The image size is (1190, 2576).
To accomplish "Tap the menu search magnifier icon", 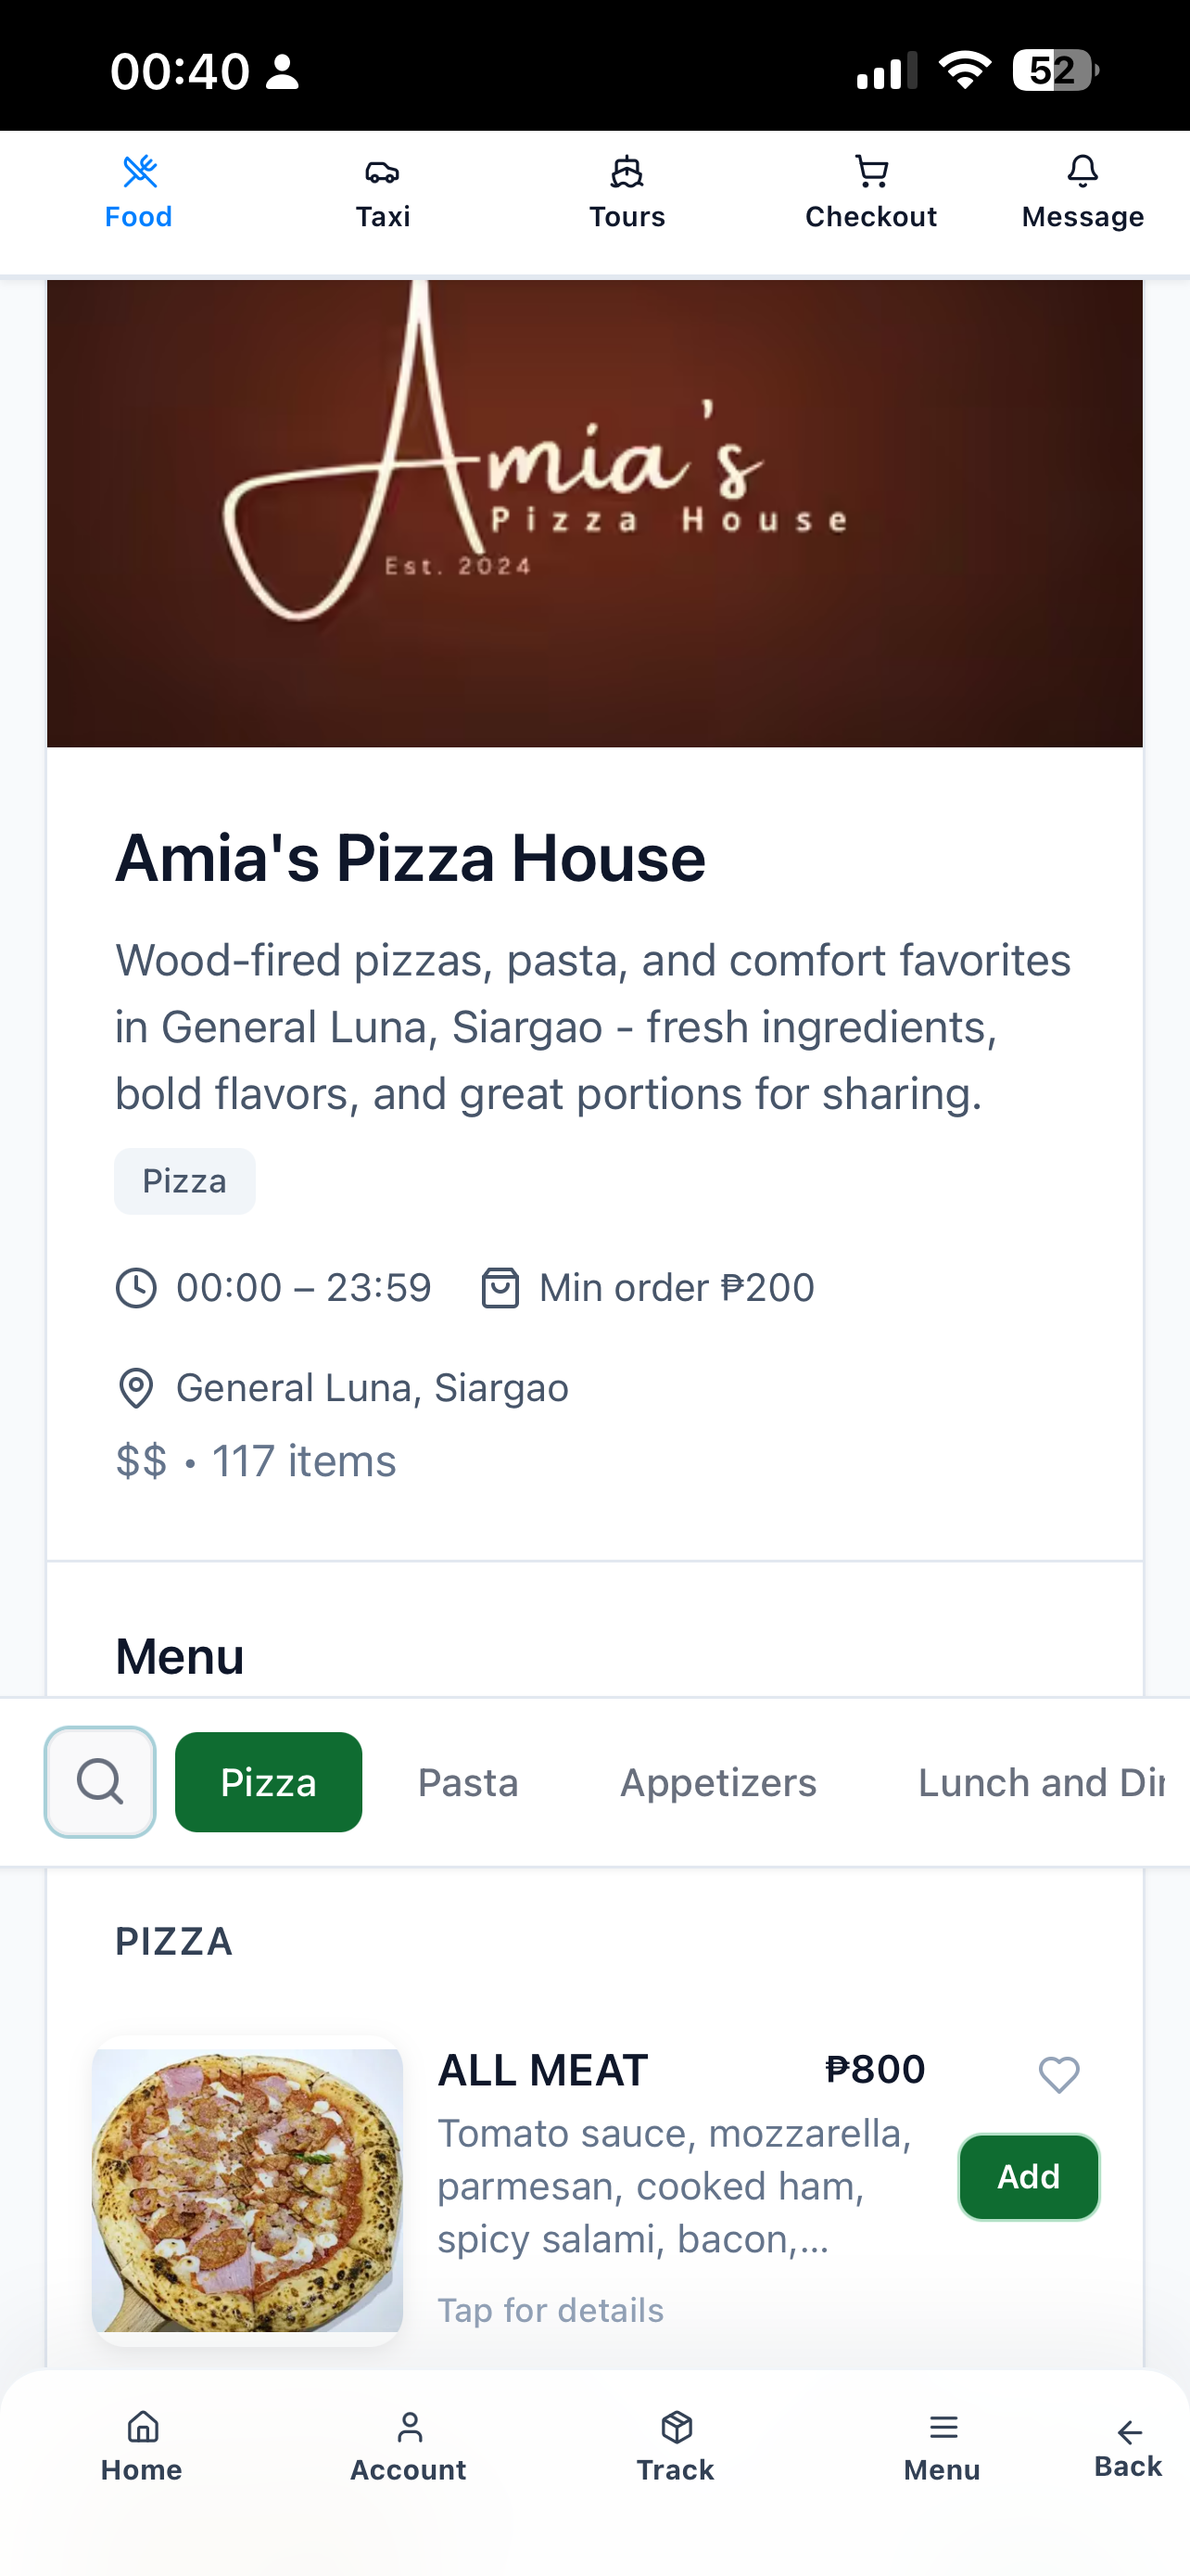I will coord(100,1782).
